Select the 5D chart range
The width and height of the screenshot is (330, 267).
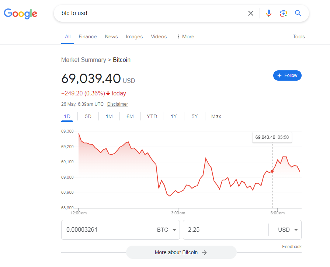88,116
